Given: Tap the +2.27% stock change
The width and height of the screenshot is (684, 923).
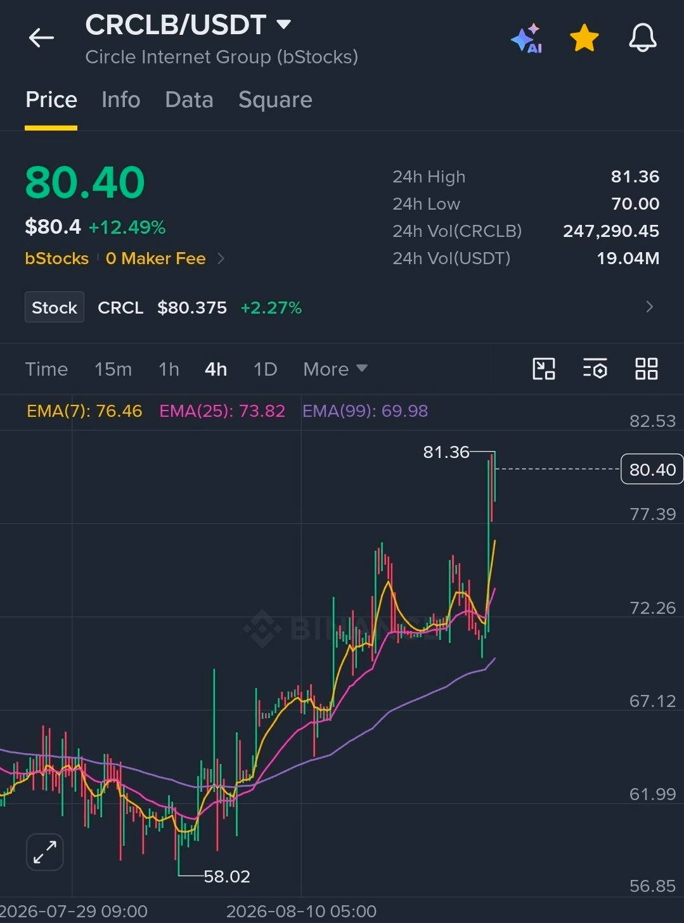Looking at the screenshot, I should [x=271, y=308].
